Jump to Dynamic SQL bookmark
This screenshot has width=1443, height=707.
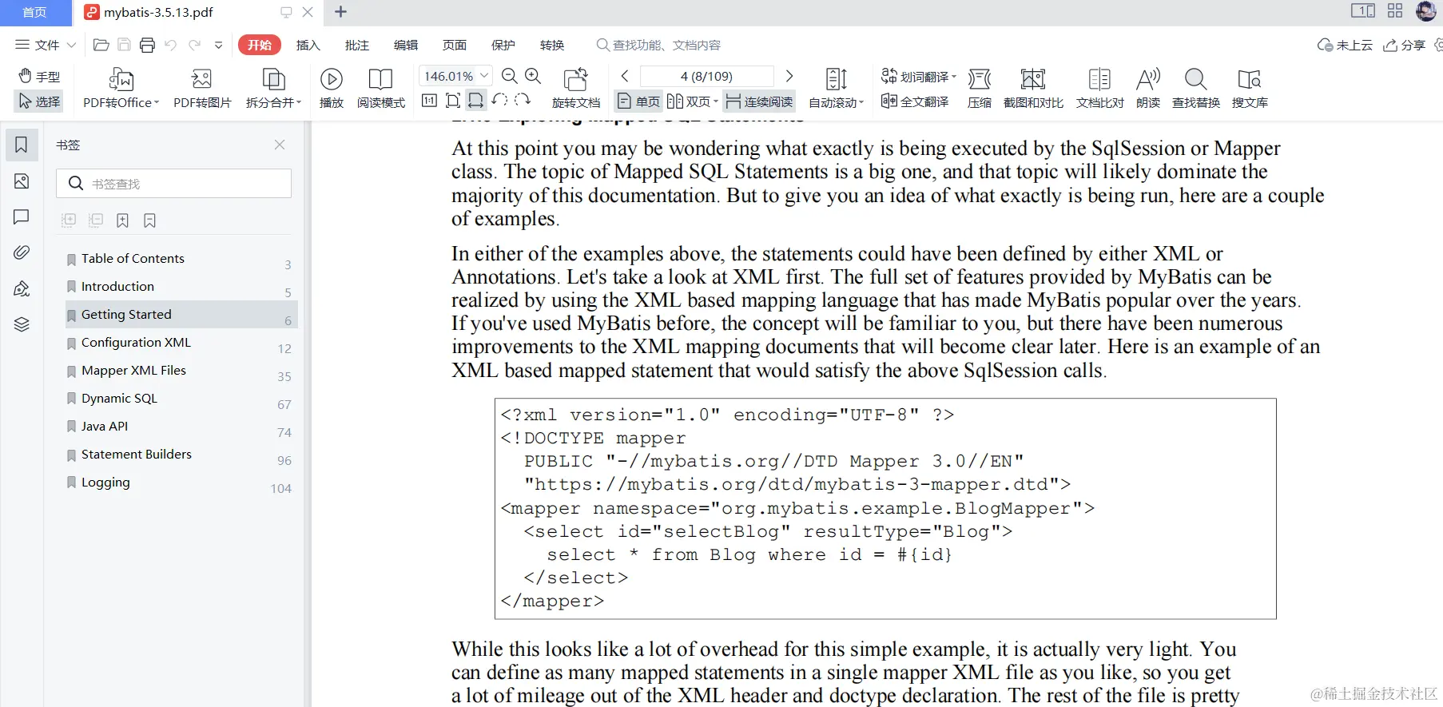[x=181, y=399]
